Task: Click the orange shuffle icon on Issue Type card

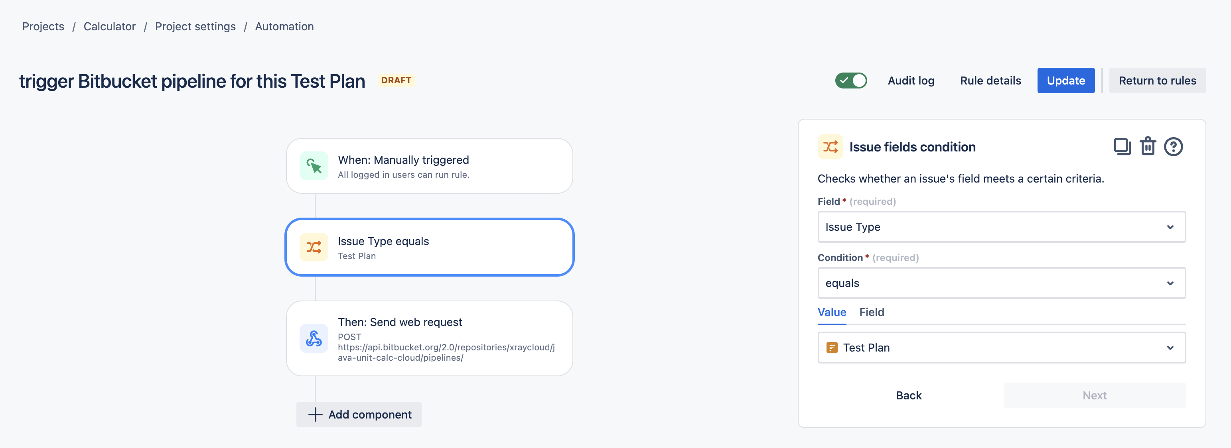Action: (x=314, y=247)
